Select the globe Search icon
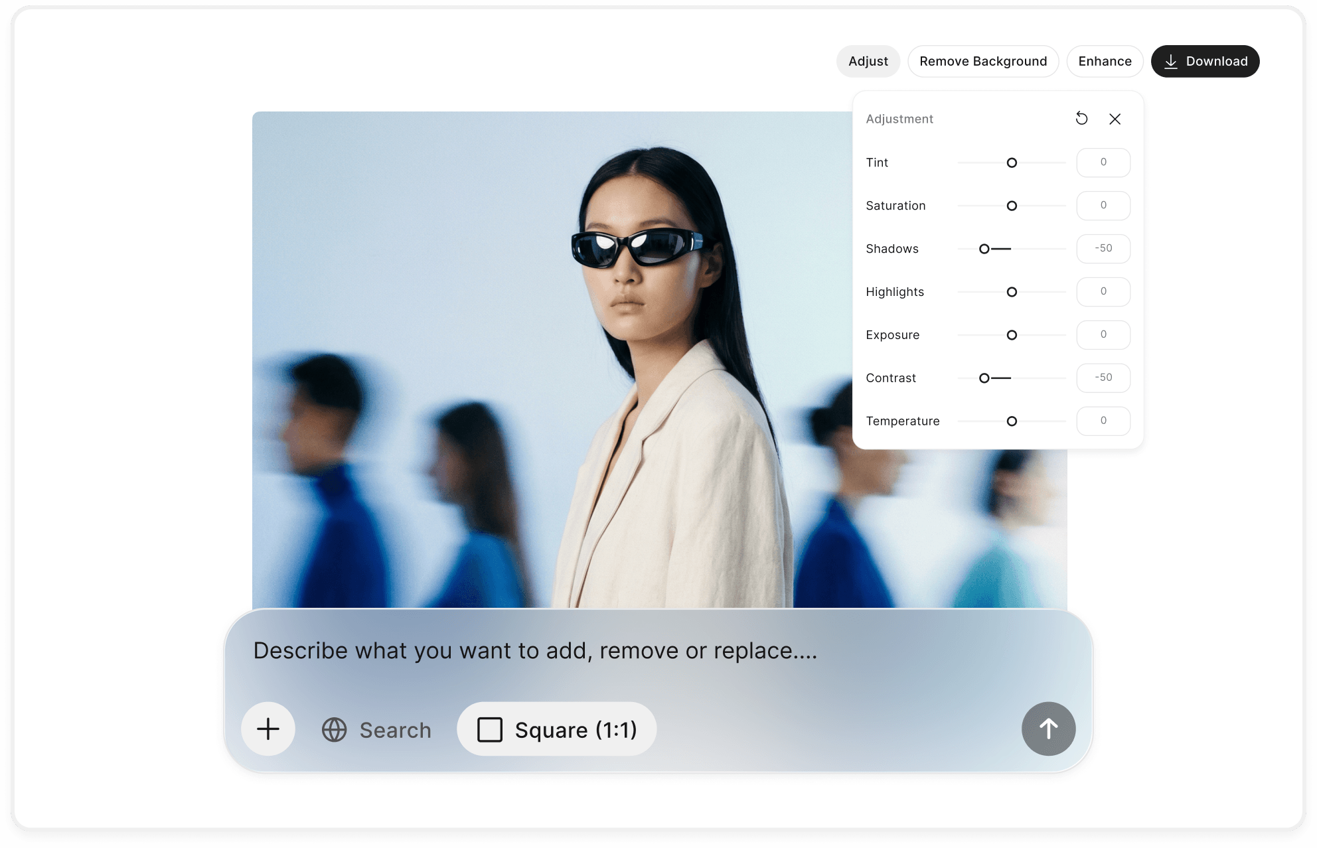 [334, 729]
